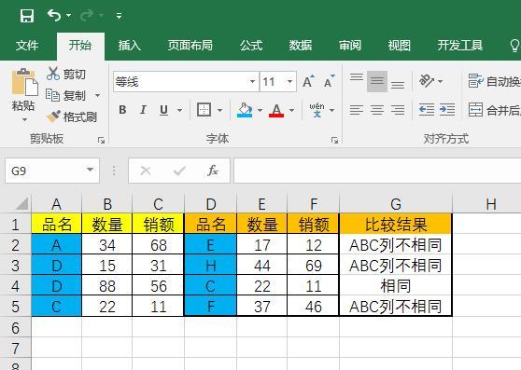The image size is (521, 370).
Task: Click the 合并后居中 merge button
Action: 495,110
